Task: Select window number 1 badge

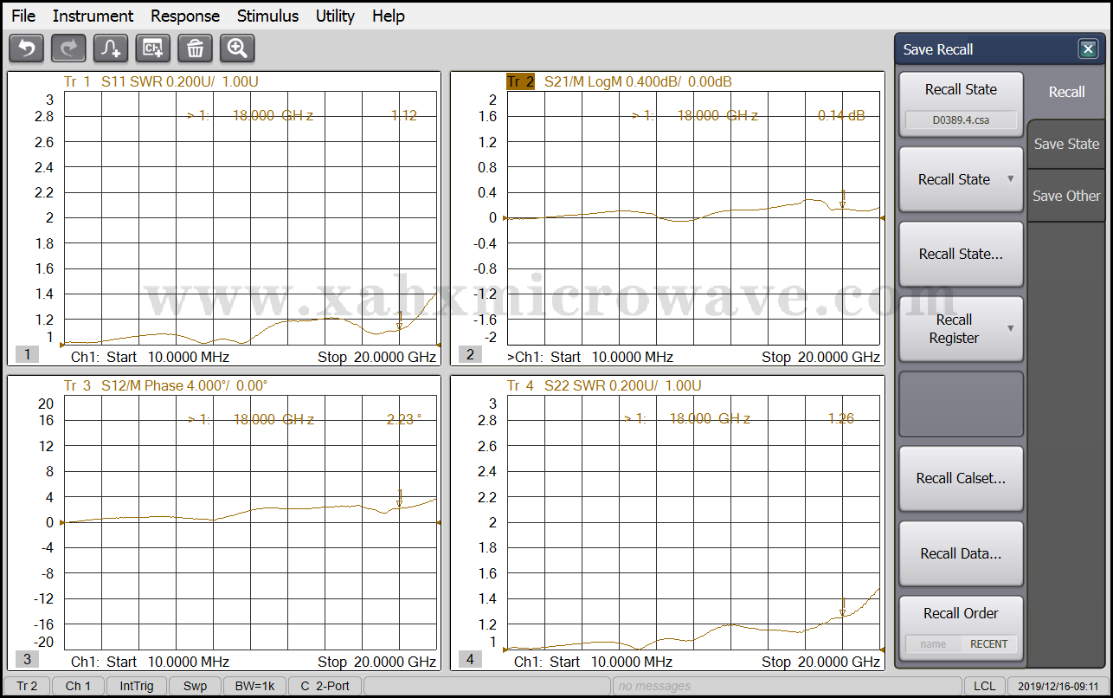Action: pyautogui.click(x=27, y=354)
